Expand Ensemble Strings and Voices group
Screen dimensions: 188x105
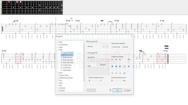[58, 78]
